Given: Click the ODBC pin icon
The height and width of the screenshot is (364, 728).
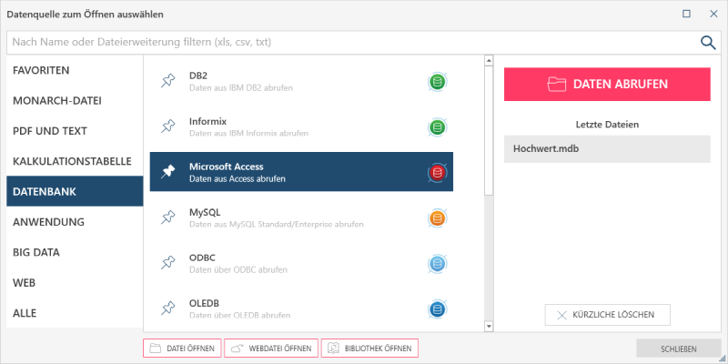Looking at the screenshot, I should 167,263.
